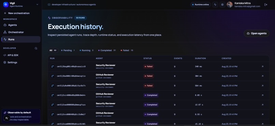Open the settings gear in top bar
Viewport: 275px width, 126px height.
pos(222,4)
